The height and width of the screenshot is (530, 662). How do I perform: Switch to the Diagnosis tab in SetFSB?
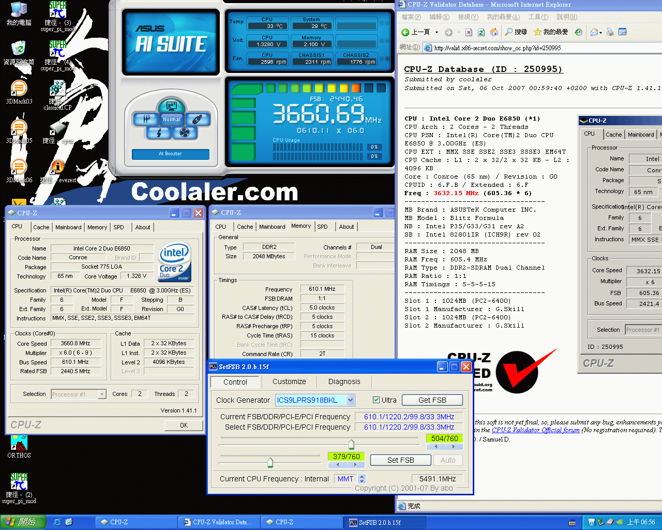click(x=343, y=382)
